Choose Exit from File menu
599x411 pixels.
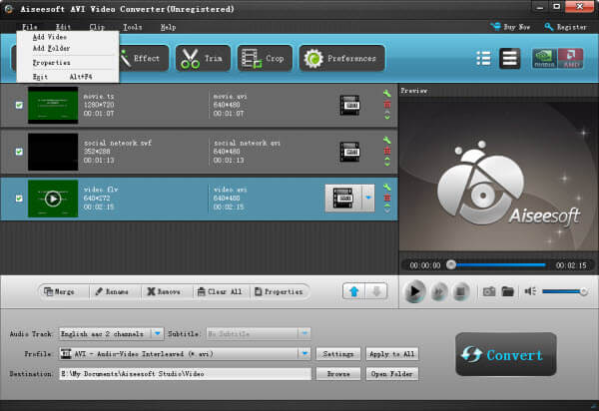click(68, 77)
